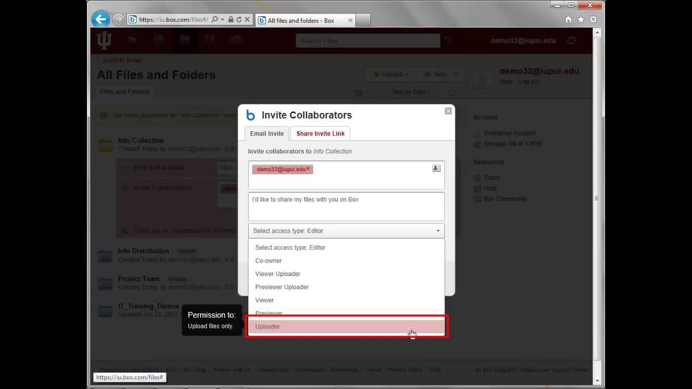
Task: Open the address bar search dropdown arrow
Action: (x=222, y=19)
